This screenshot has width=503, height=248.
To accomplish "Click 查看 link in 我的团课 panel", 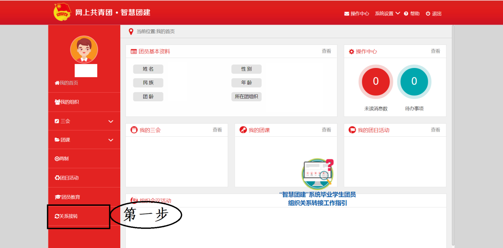I will [326, 130].
